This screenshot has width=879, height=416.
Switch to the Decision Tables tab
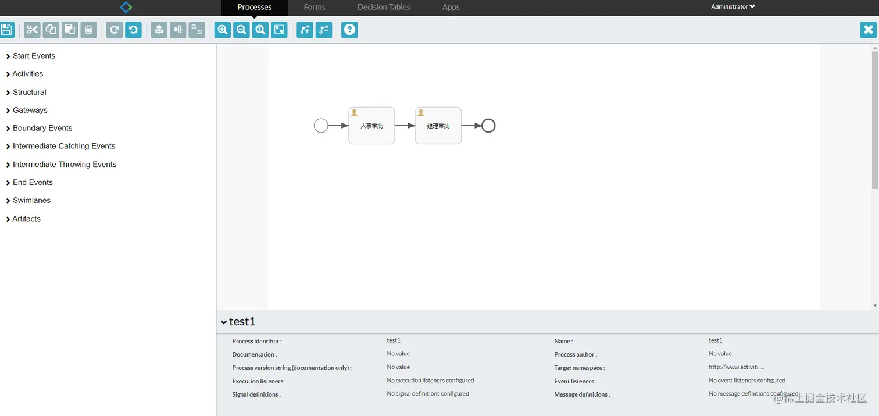coord(384,7)
